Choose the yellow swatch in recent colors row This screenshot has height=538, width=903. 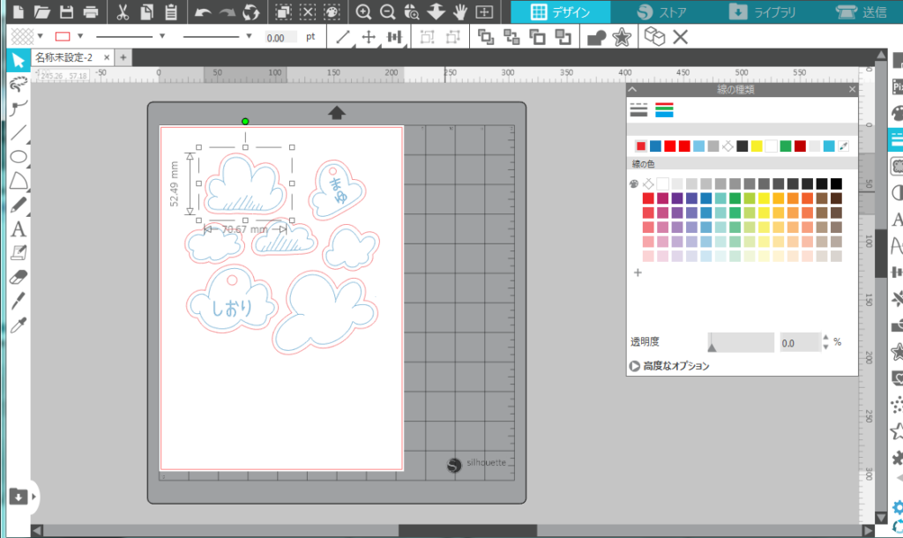point(757,146)
